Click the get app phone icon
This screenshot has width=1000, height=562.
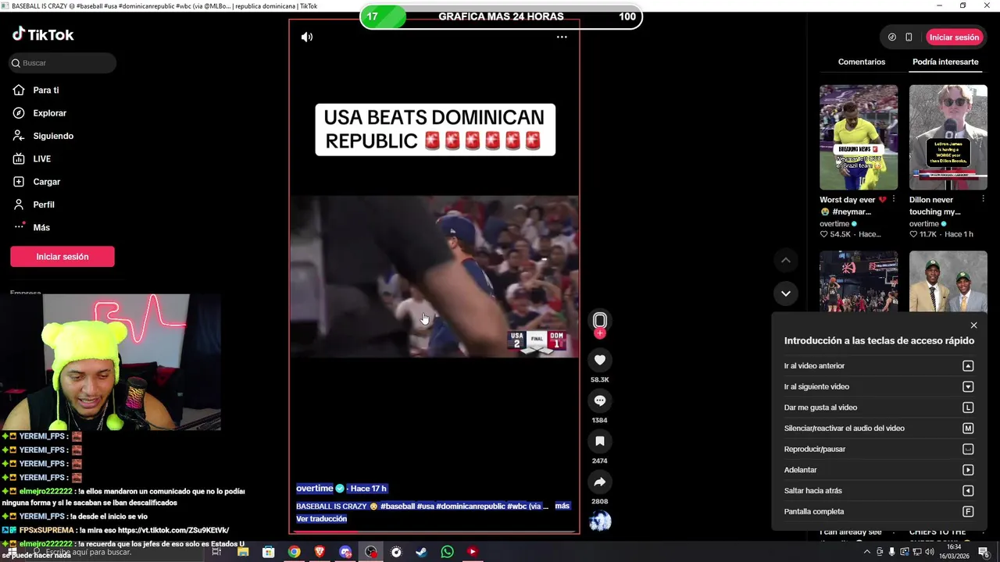click(909, 37)
